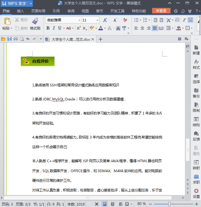201x207 pixels.
Task: Open font size dropdown
Action: point(97,20)
